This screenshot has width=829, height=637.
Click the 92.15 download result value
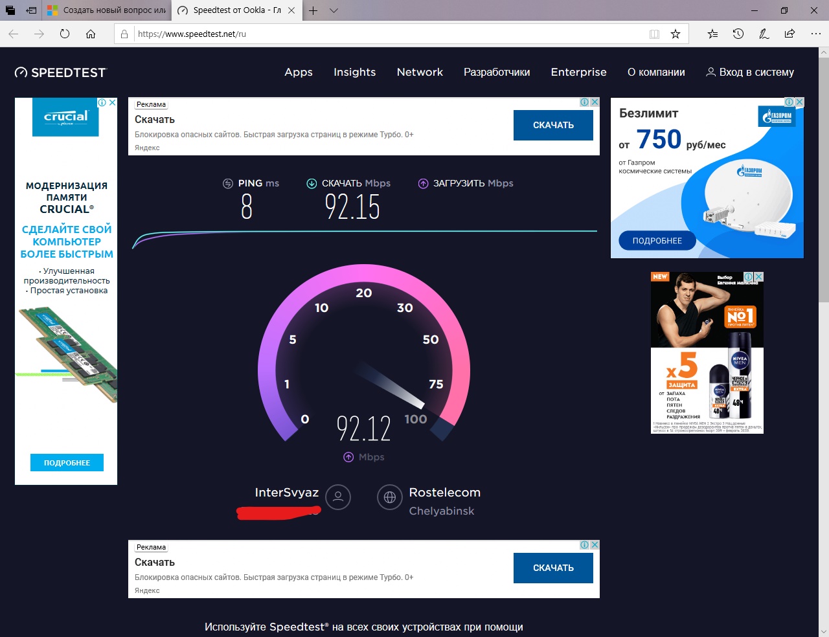coord(352,207)
